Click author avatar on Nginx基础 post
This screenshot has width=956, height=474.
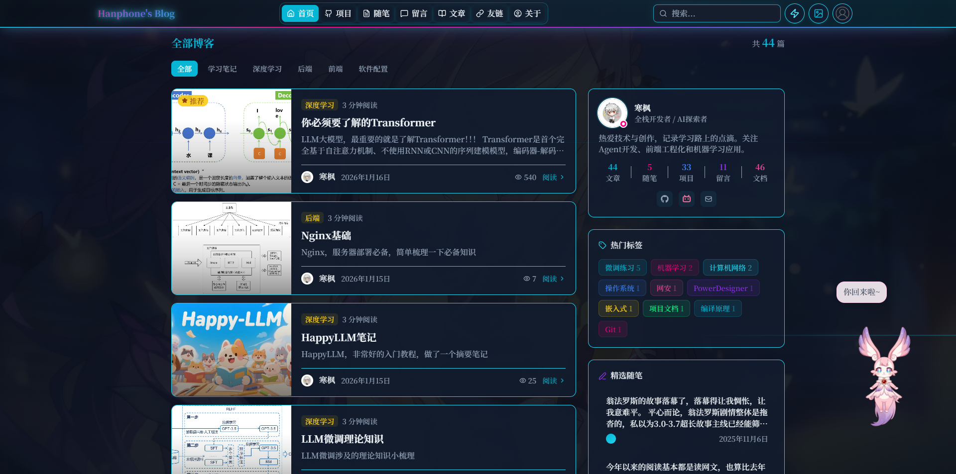click(307, 279)
